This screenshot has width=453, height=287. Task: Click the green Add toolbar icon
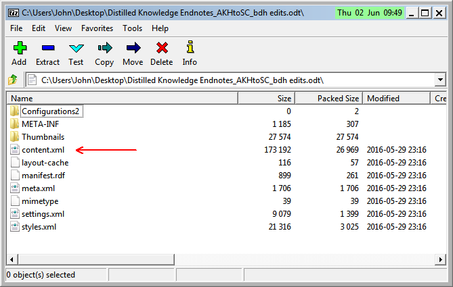click(x=19, y=48)
